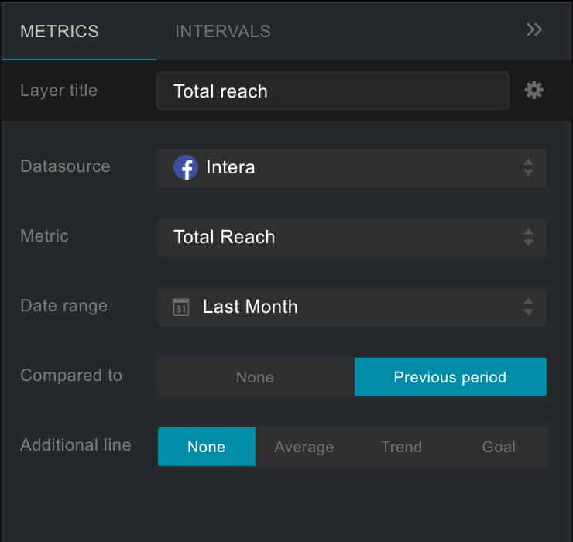Choose None for Additional line

click(x=206, y=447)
